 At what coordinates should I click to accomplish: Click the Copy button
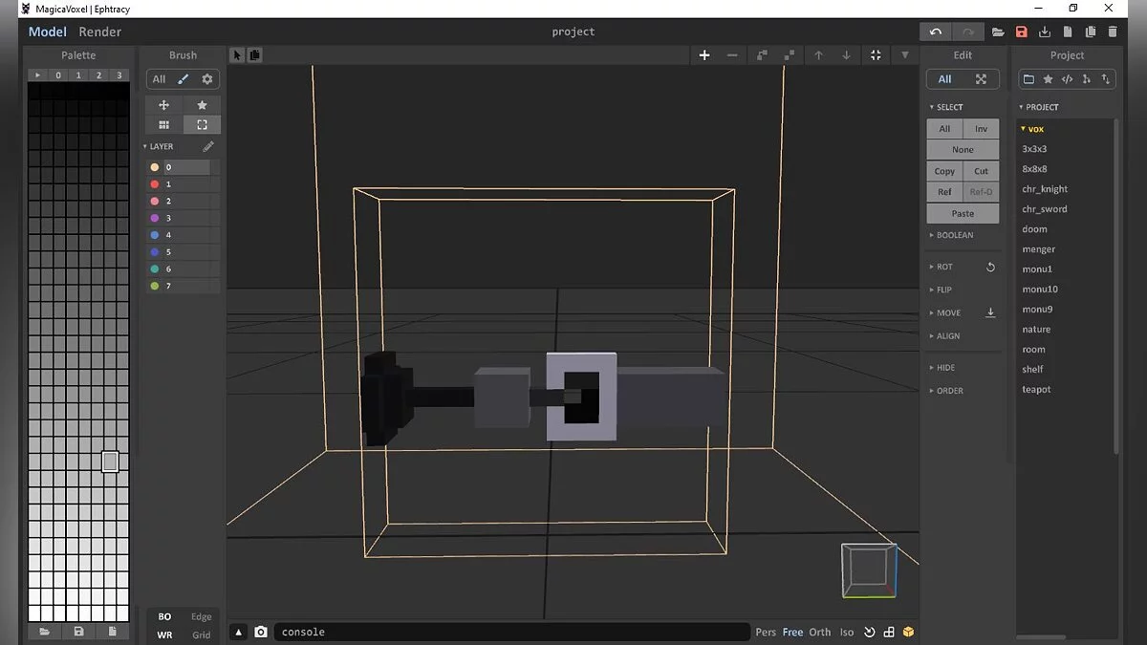944,171
